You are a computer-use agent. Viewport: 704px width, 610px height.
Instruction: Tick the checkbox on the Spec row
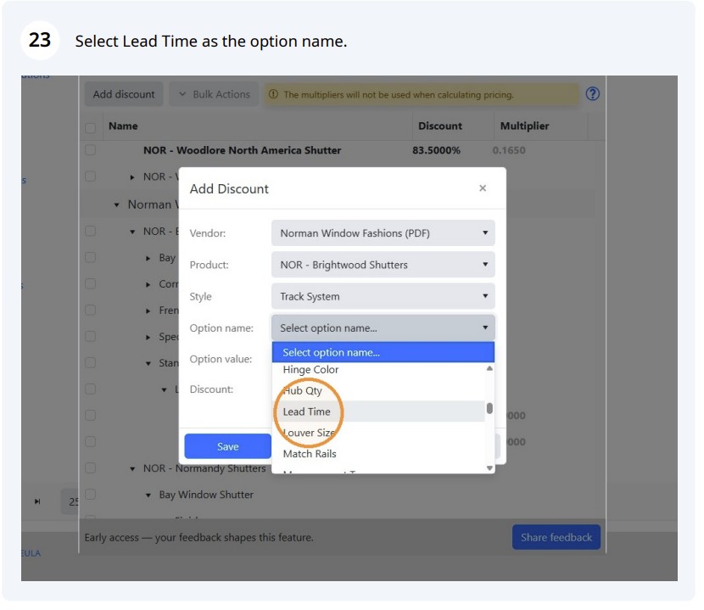pos(90,337)
